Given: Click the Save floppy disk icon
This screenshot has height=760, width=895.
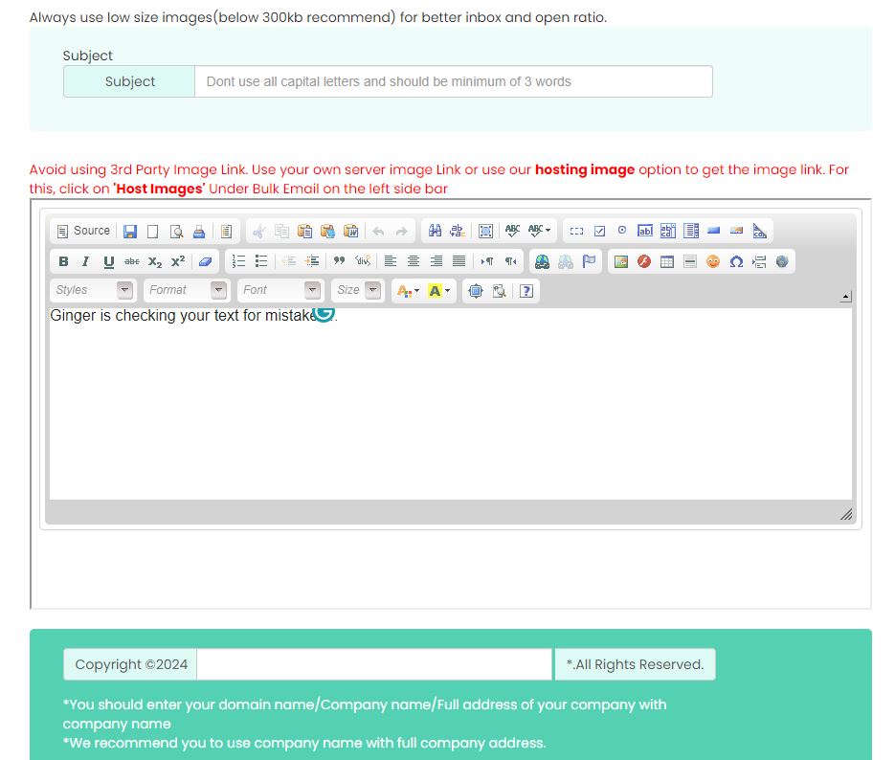Looking at the screenshot, I should 130,231.
